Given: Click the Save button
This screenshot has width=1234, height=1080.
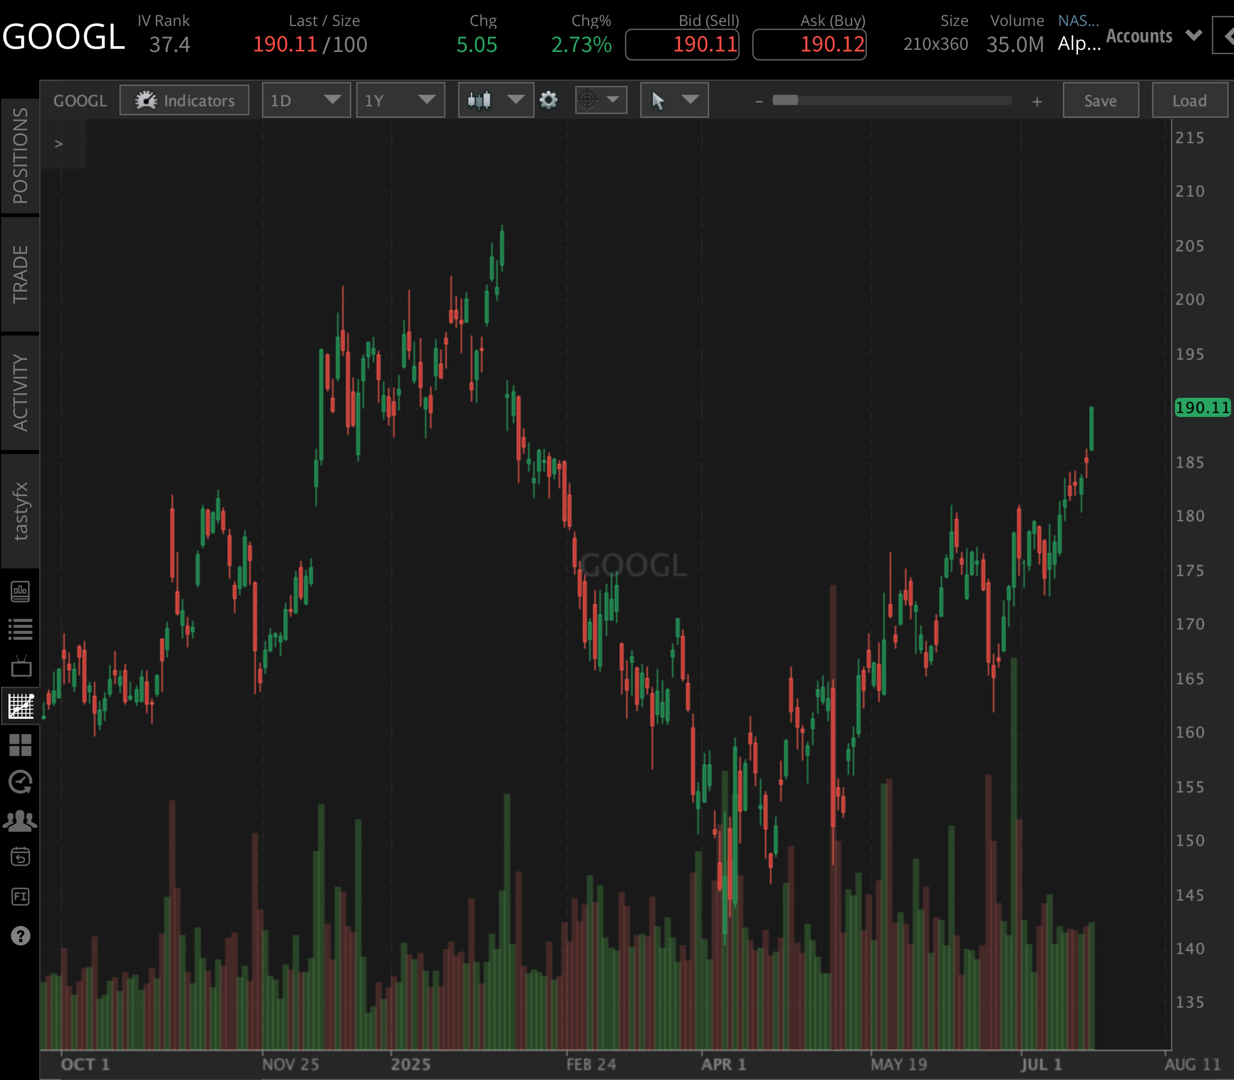Looking at the screenshot, I should pos(1100,100).
